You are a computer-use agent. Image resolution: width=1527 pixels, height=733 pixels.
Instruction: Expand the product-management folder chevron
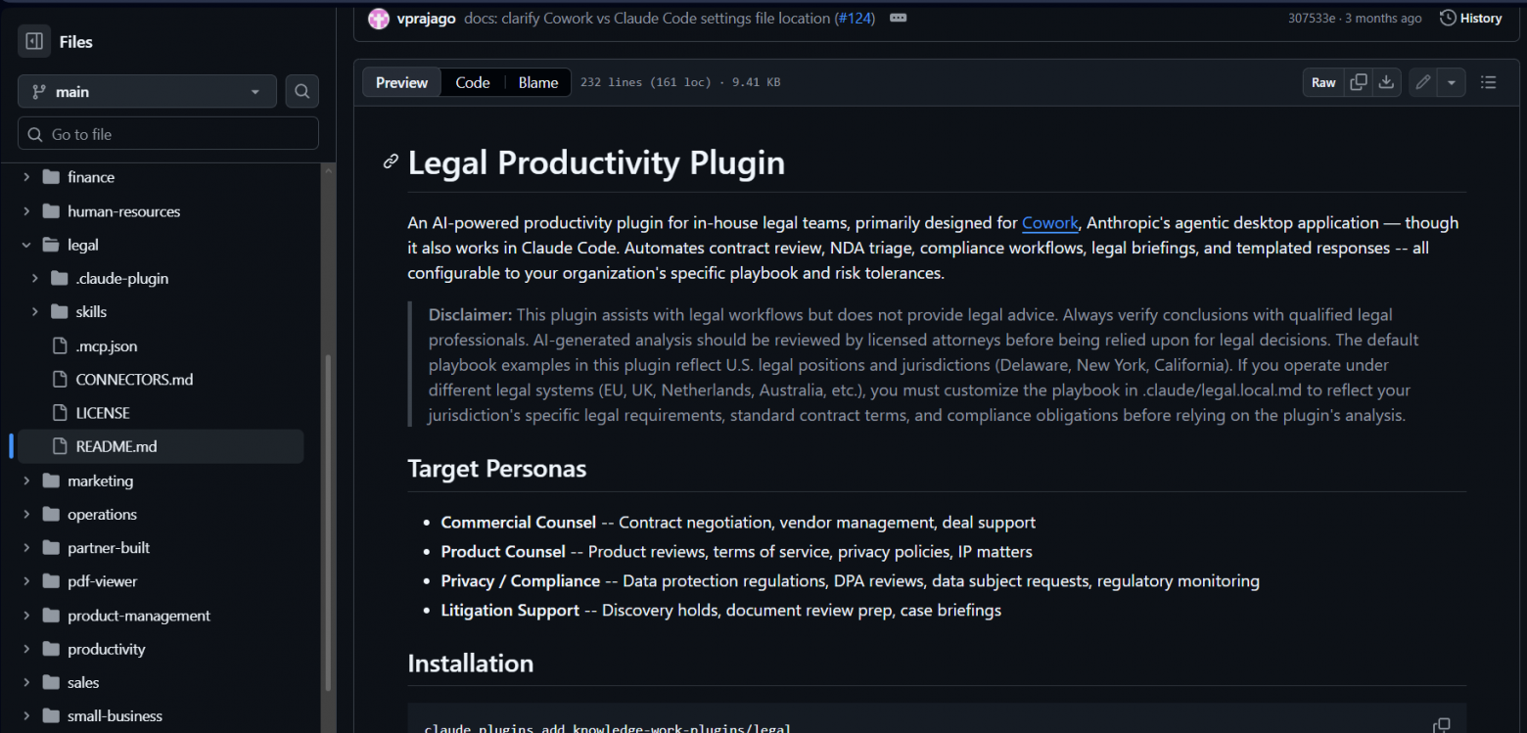pyautogui.click(x=26, y=616)
